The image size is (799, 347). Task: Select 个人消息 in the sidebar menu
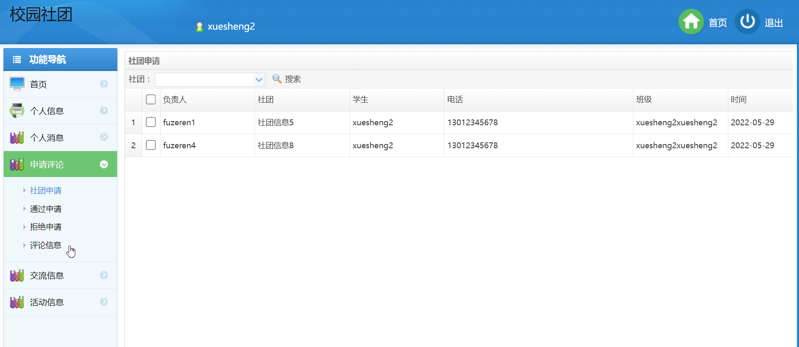pyautogui.click(x=60, y=137)
